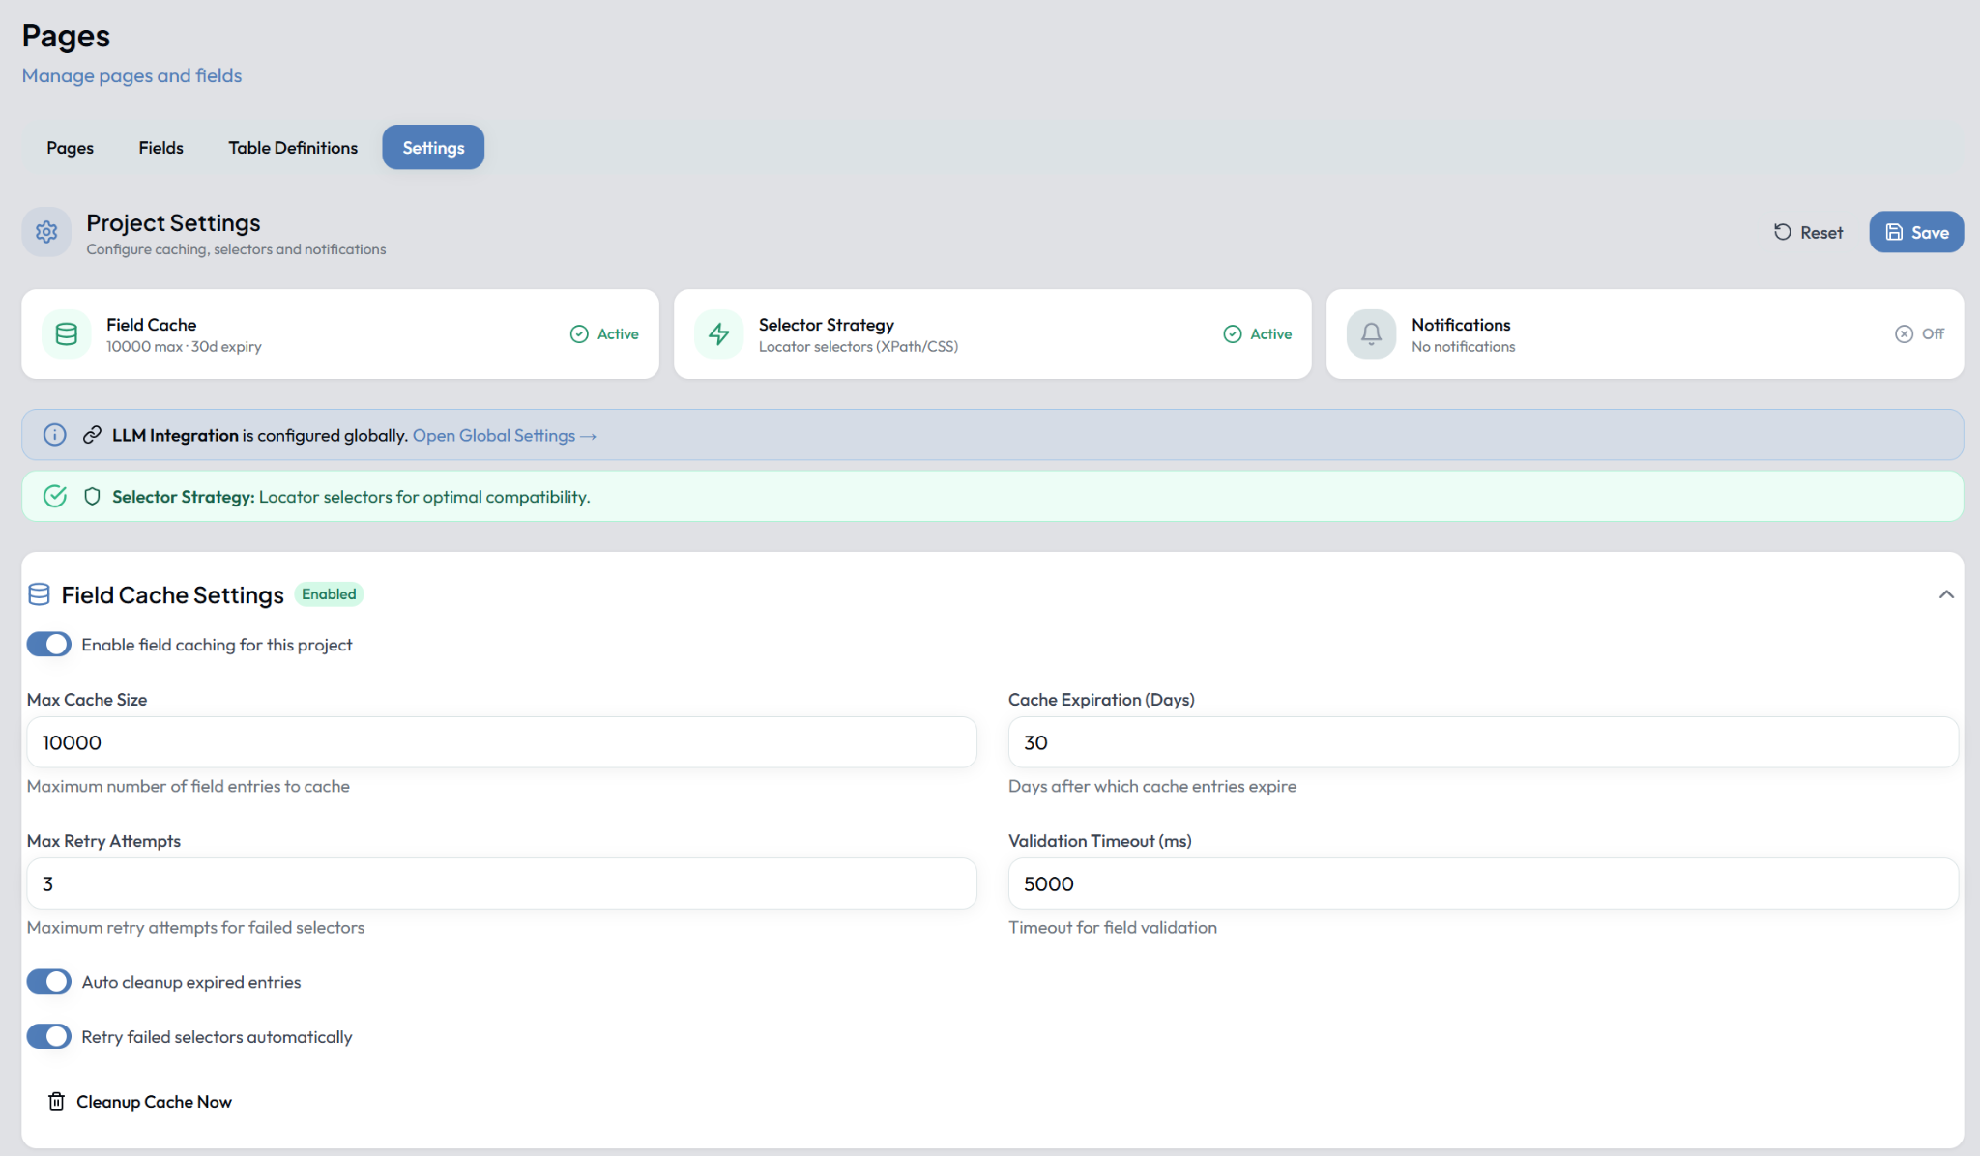
Task: Click the Notifications summary card title
Action: tap(1461, 325)
